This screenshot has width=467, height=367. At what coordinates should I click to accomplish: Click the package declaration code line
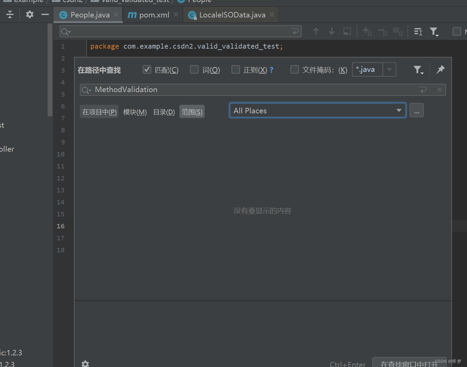click(x=187, y=46)
